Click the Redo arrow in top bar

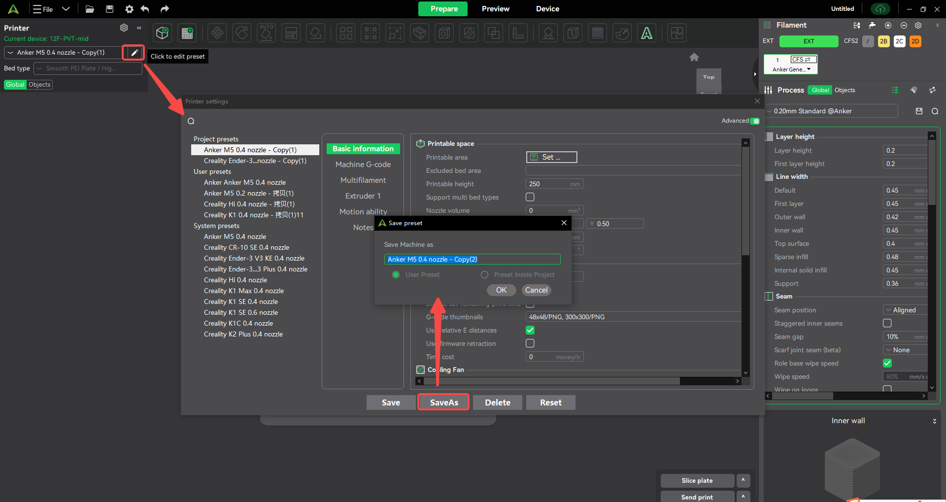pos(165,9)
